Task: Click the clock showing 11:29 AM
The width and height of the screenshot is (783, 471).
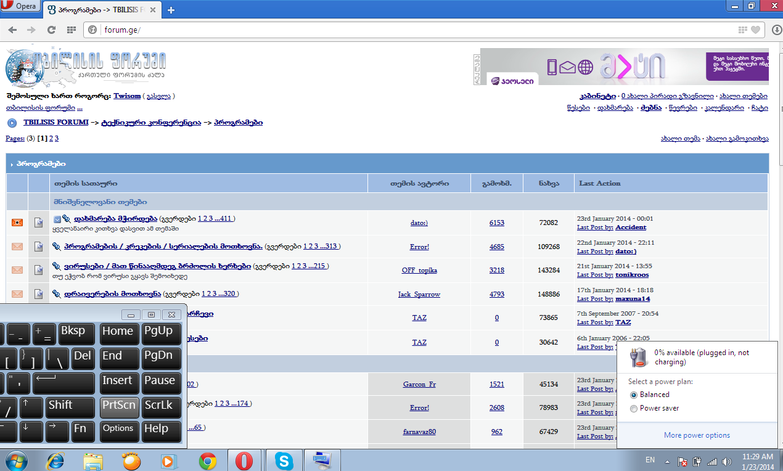Action: pyautogui.click(x=758, y=457)
